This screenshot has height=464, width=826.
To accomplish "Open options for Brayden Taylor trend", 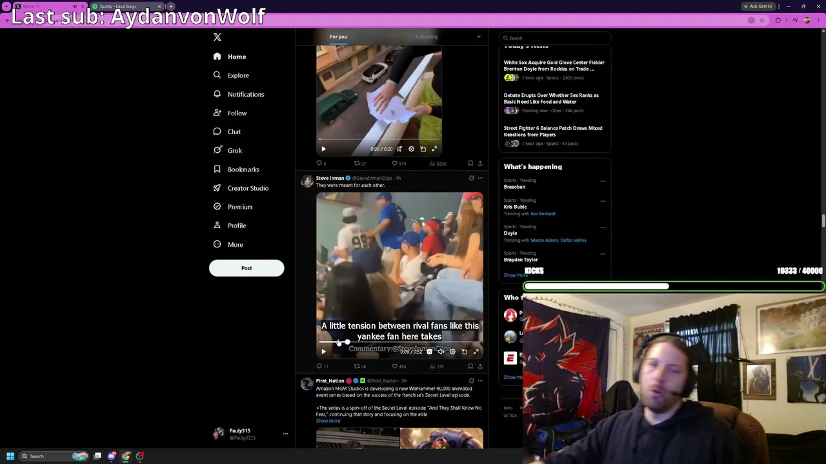I will click(x=603, y=254).
